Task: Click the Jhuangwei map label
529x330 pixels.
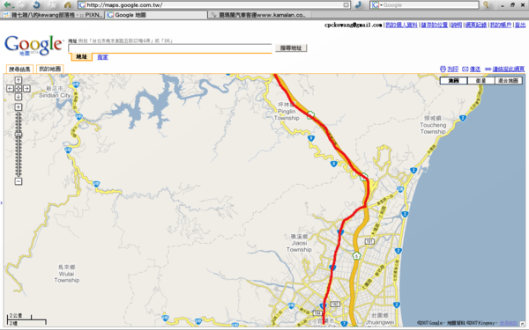Action: (380, 319)
